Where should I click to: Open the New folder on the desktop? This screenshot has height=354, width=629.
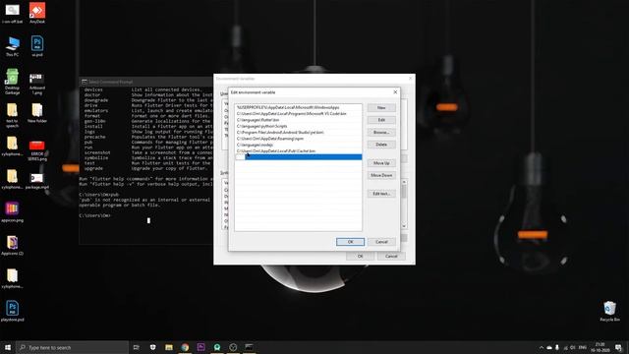[x=37, y=113]
